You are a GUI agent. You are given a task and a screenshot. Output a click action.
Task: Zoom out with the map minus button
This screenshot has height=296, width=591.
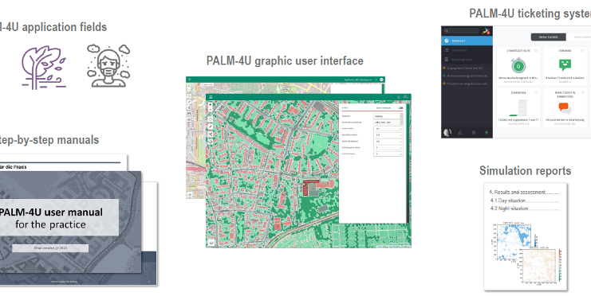coord(211,110)
